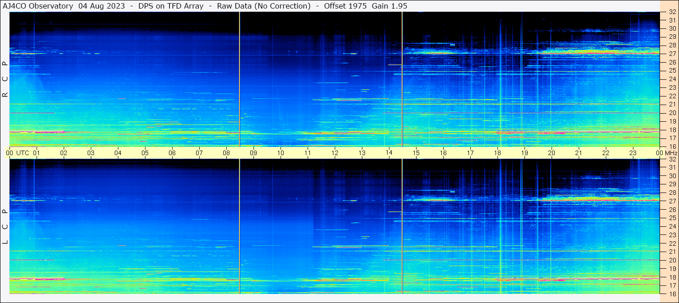Click the 32 MHz label in LCP panel
The width and height of the screenshot is (679, 303).
(x=672, y=159)
